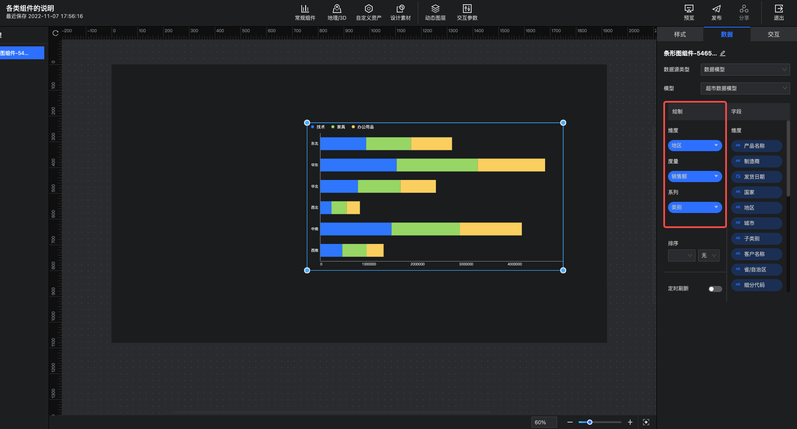The height and width of the screenshot is (429, 797).
Task: Select the 制造商 field
Action: 757,161
